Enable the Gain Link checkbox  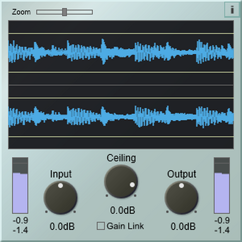pyautogui.click(x=101, y=226)
